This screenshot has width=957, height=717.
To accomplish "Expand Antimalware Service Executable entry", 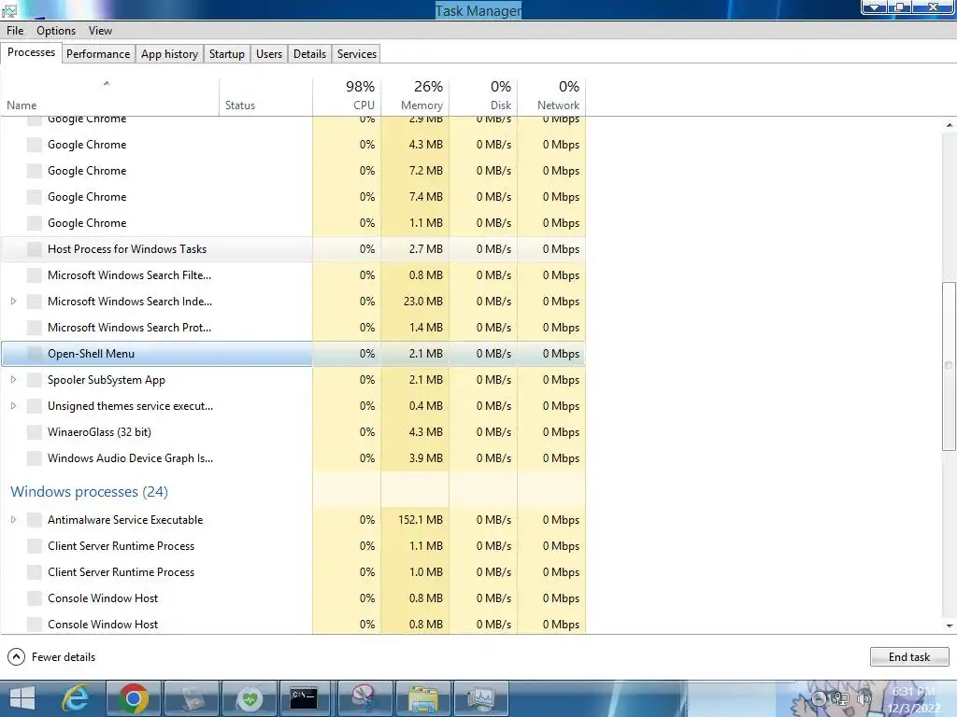I will (x=13, y=520).
